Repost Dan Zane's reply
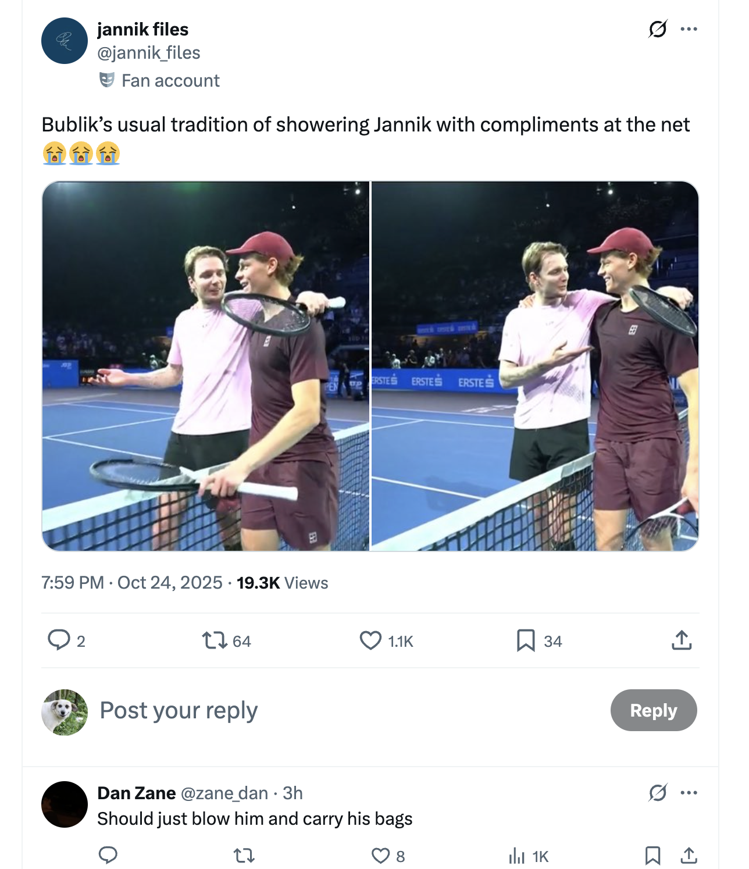Screen dimensions: 749x869 [244, 856]
